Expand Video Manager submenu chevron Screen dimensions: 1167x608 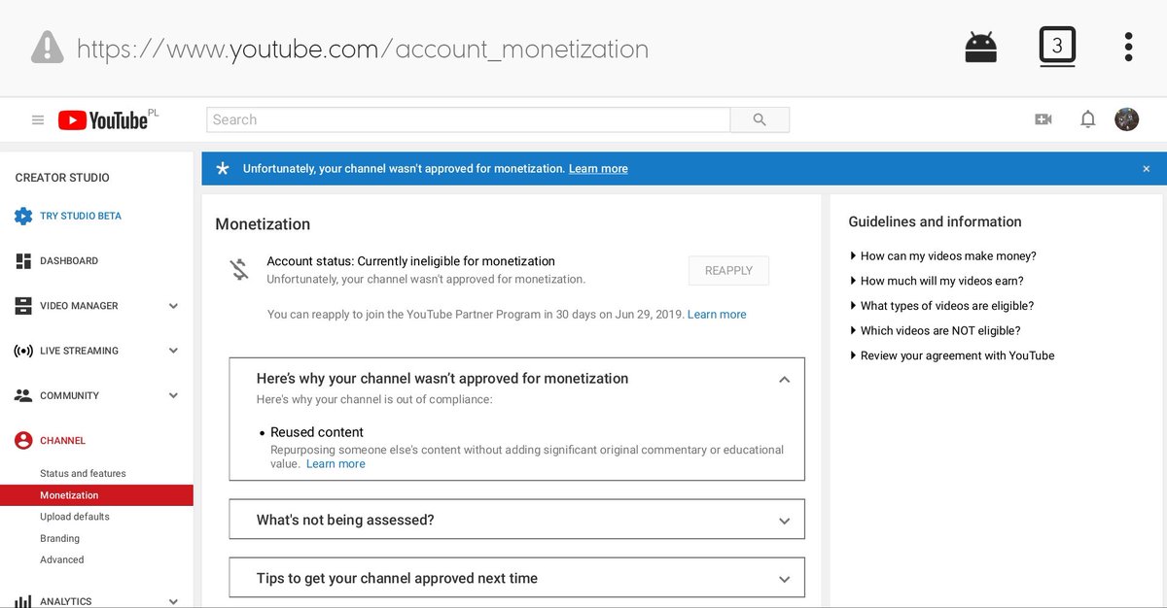[x=173, y=306]
